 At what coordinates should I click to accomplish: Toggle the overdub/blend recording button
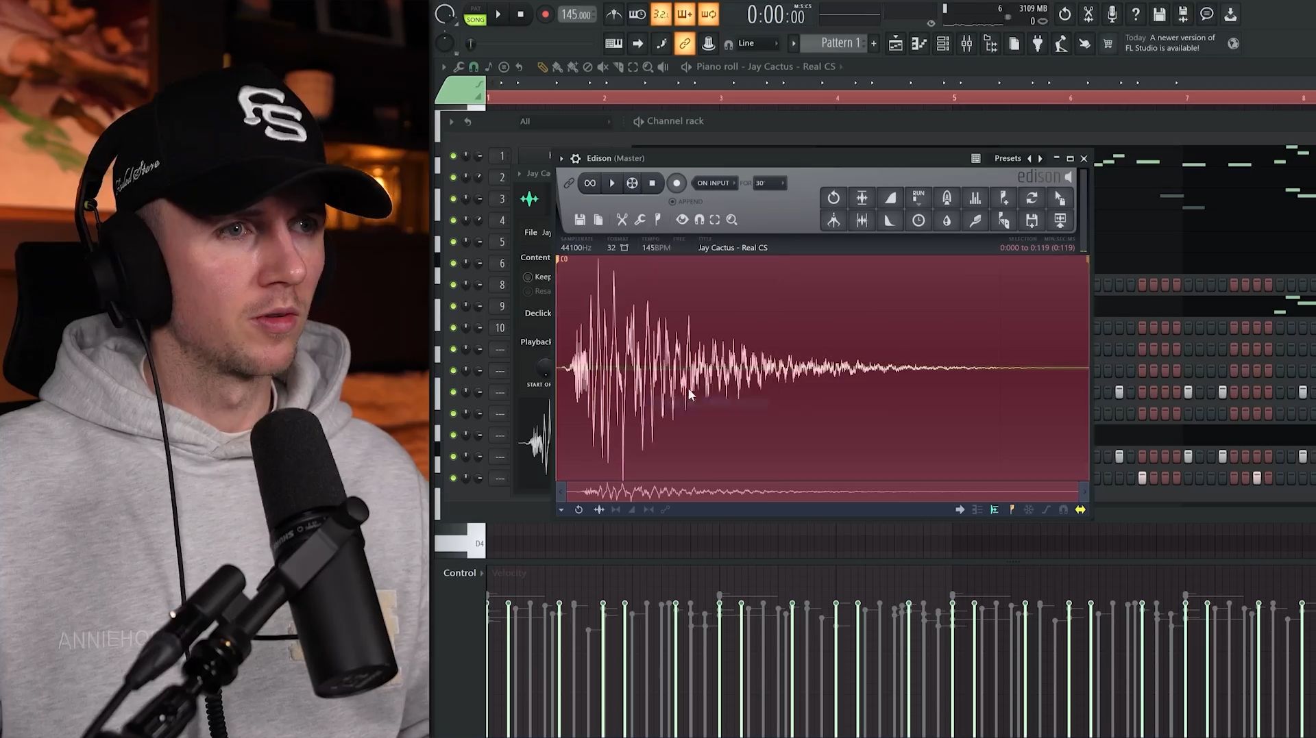tap(684, 14)
